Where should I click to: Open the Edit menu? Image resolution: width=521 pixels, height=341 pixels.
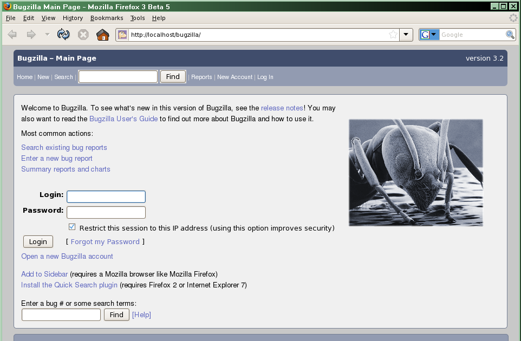click(x=29, y=18)
